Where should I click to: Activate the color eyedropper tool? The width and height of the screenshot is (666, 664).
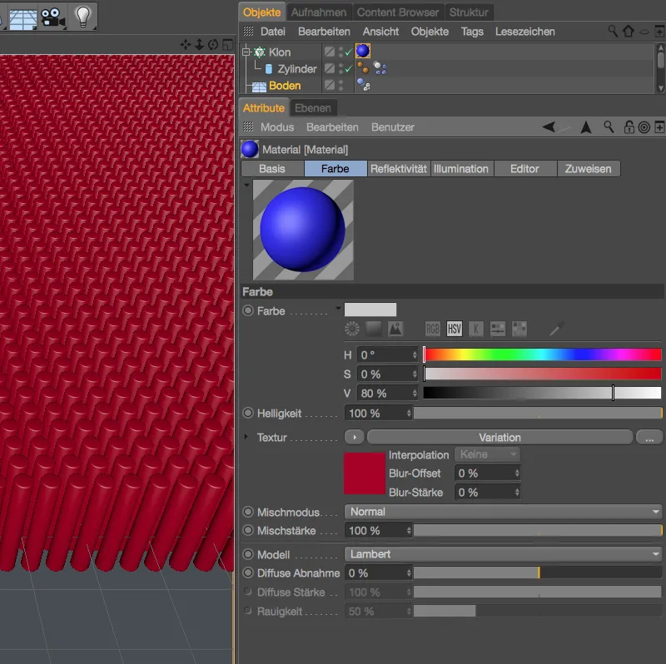pos(556,328)
